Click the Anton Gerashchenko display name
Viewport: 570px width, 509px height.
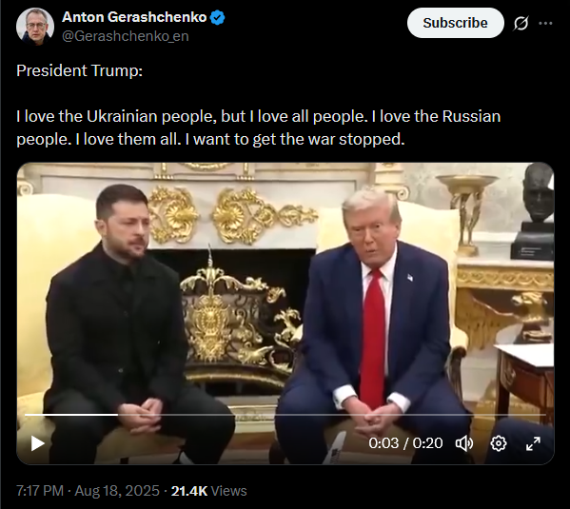click(134, 17)
